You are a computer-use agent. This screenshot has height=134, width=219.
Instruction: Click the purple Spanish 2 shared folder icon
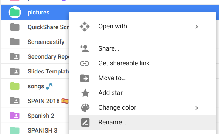tap(15, 116)
